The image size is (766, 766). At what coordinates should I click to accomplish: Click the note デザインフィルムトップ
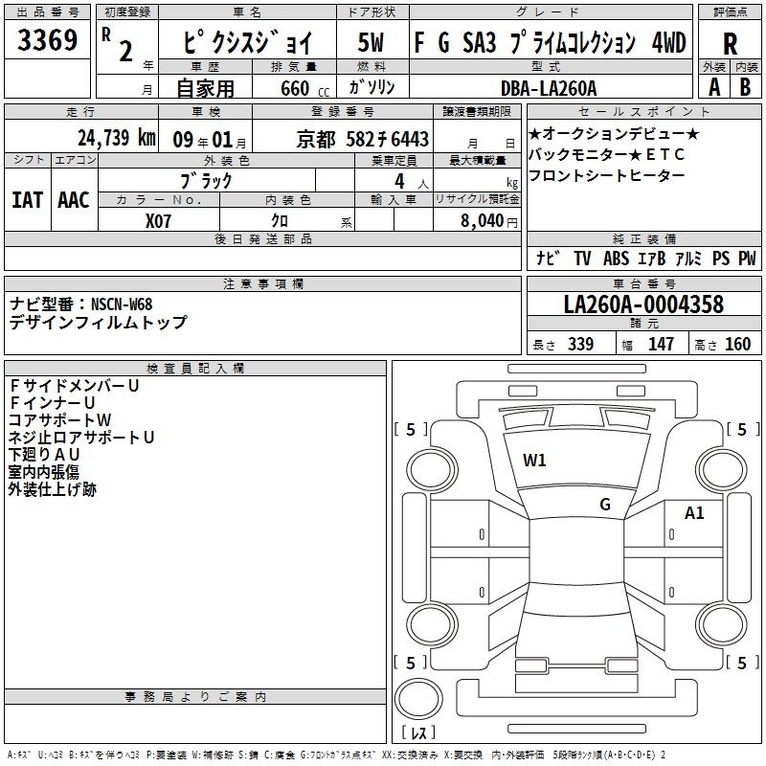click(98, 322)
